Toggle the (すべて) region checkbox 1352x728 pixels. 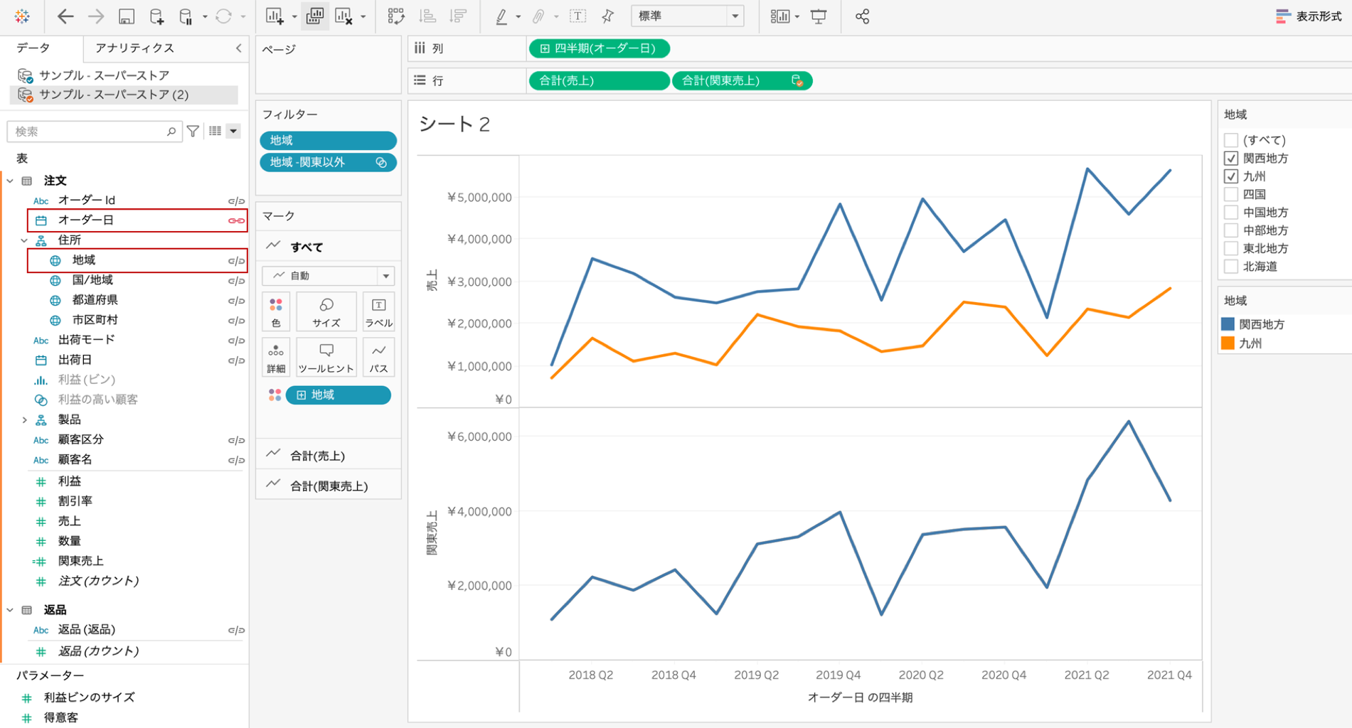[1231, 140]
